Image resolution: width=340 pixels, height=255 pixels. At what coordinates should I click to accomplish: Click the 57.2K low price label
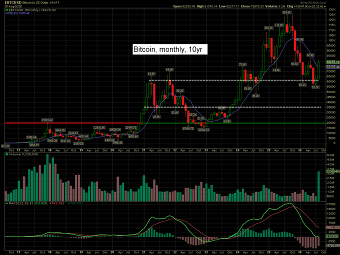click(315, 87)
